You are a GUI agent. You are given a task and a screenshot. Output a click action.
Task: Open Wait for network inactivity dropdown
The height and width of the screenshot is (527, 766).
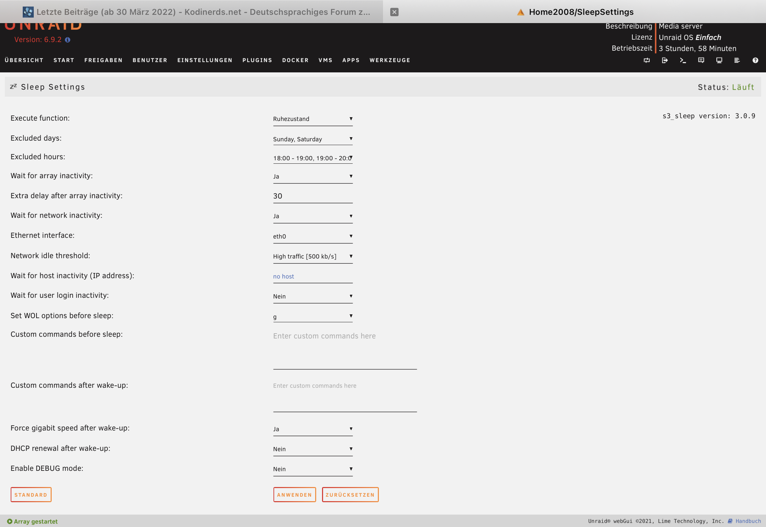tap(313, 216)
